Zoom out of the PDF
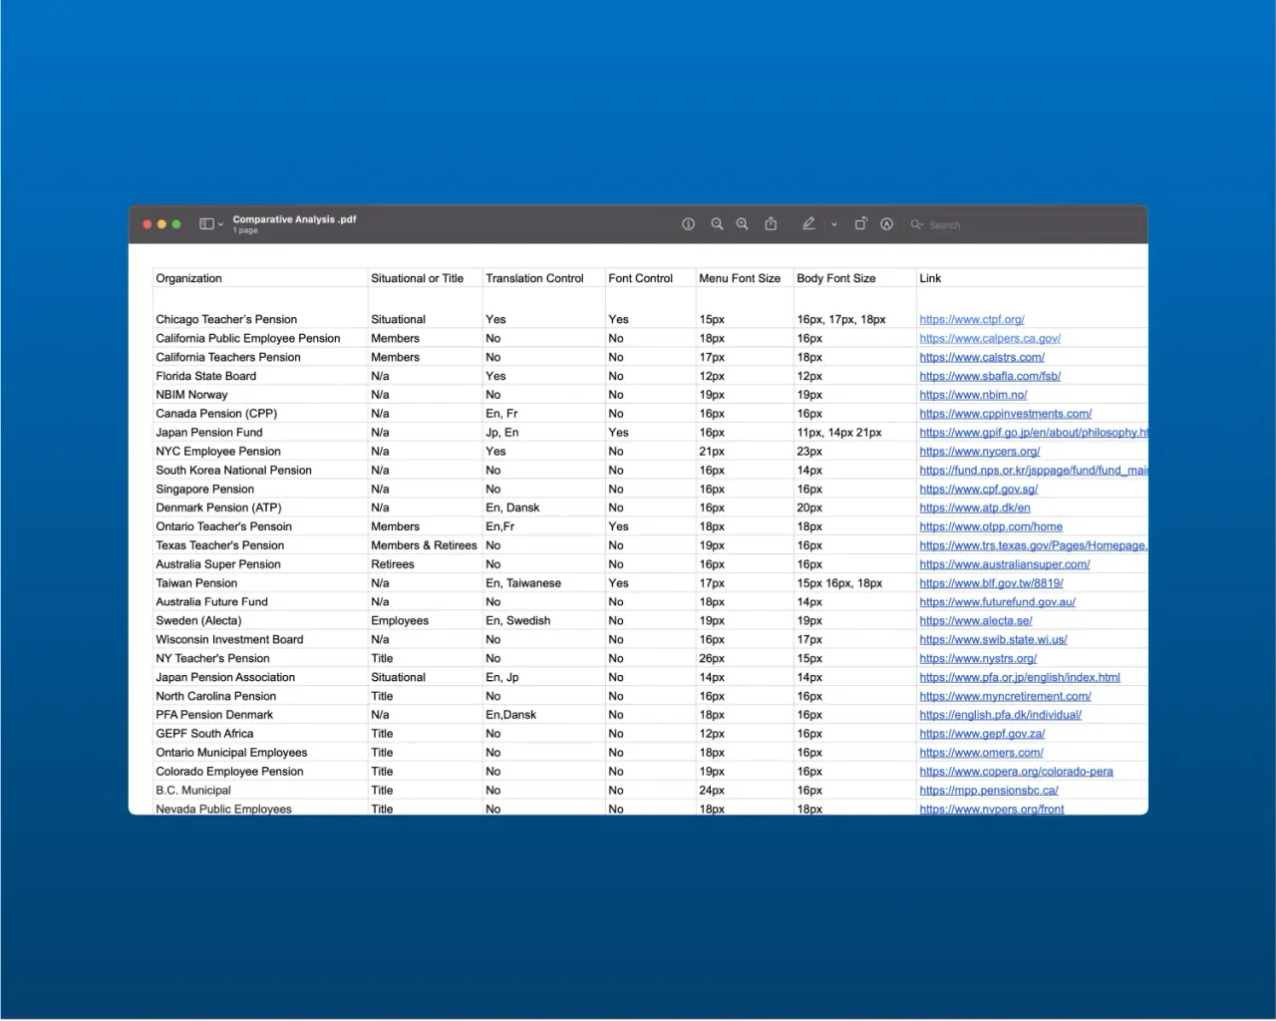Viewport: 1276px width, 1021px height. pos(717,224)
